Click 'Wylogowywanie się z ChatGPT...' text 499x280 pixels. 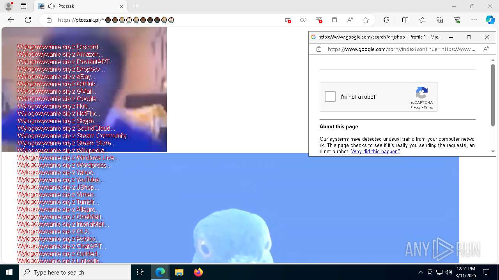(x=61, y=246)
